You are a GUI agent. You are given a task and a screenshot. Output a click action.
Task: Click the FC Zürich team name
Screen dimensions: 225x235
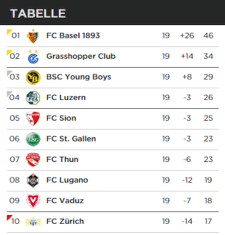pyautogui.click(x=65, y=221)
